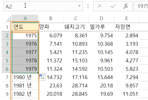
Task: Click cell value 10.503
Action: pyautogui.click(x=101, y=69)
